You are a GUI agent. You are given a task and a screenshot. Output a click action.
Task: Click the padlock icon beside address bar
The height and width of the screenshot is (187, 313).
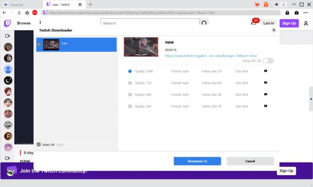(x=287, y=13)
